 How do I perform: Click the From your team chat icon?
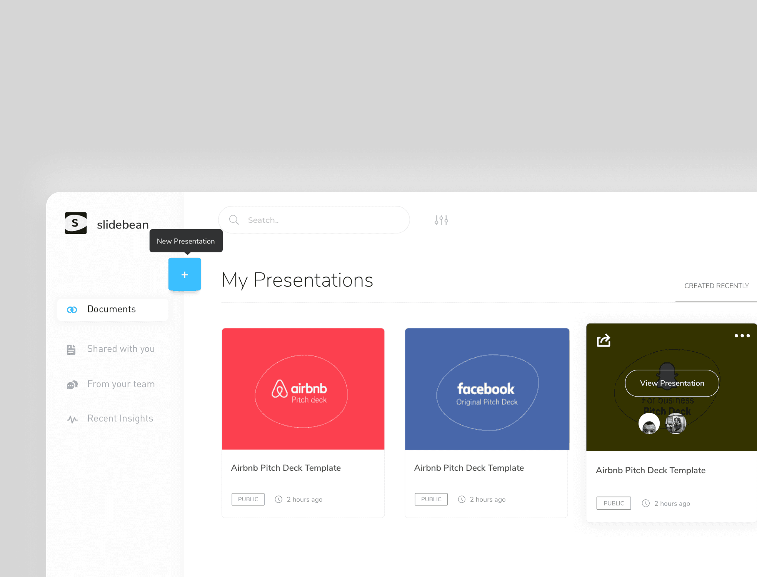point(72,385)
